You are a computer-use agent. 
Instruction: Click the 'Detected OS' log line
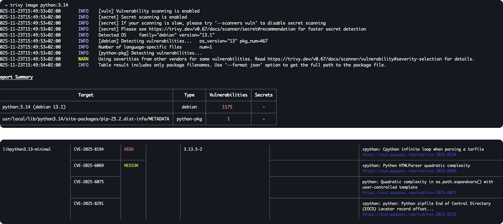pyautogui.click(x=156, y=35)
